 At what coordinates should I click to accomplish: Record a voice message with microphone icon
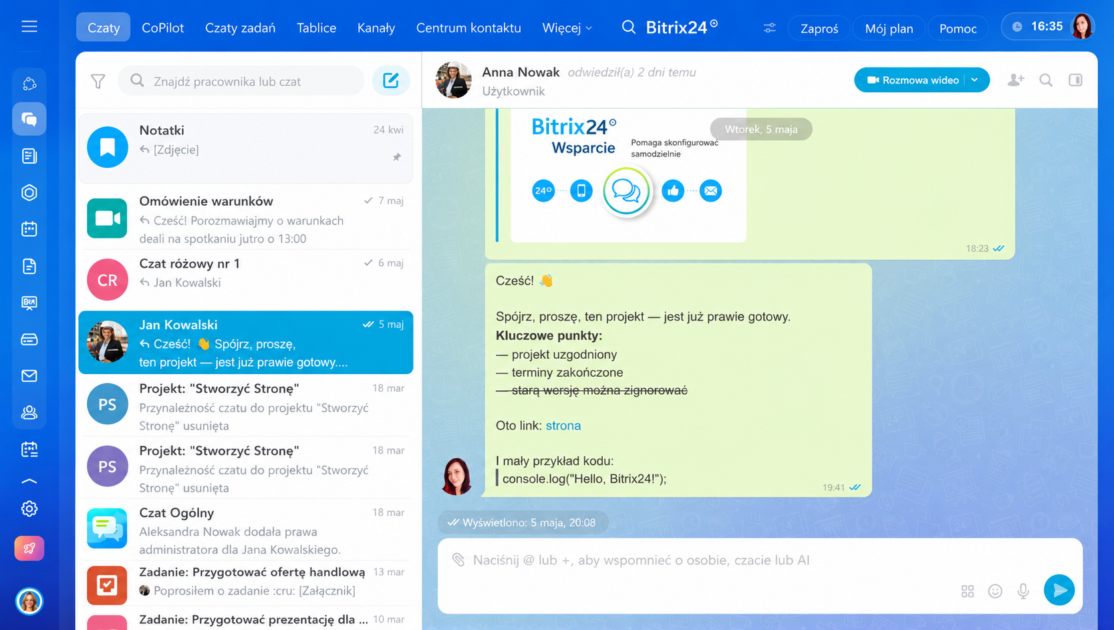1023,591
